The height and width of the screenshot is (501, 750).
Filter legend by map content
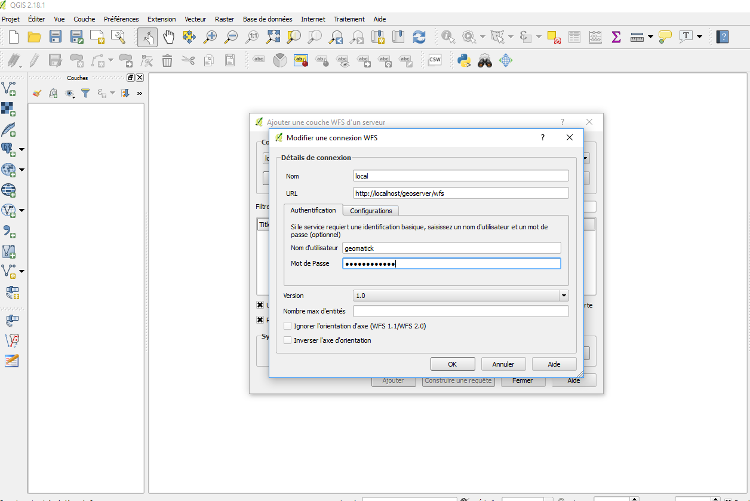pos(85,93)
